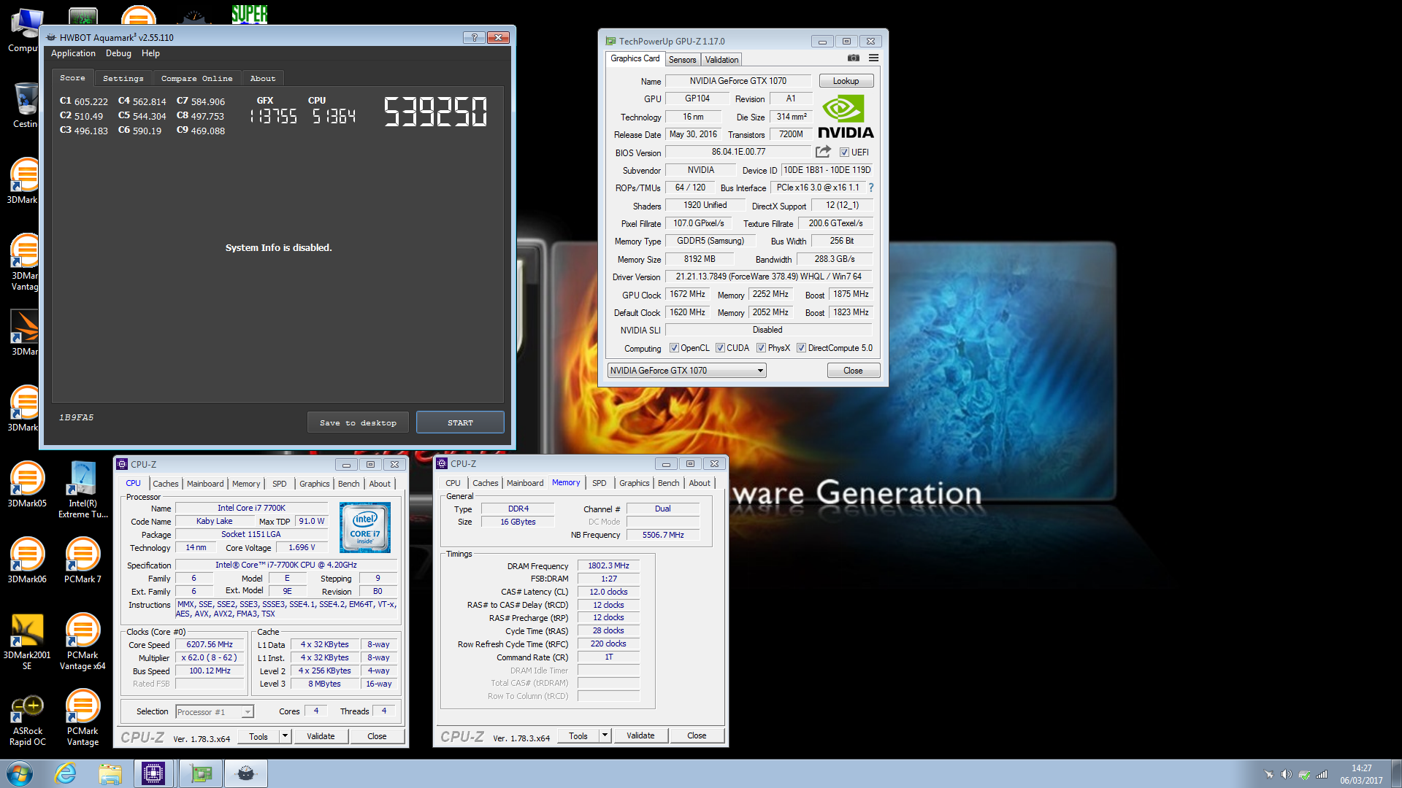
Task: Switch to the Settings tab in Aquamark
Action: pyautogui.click(x=123, y=79)
